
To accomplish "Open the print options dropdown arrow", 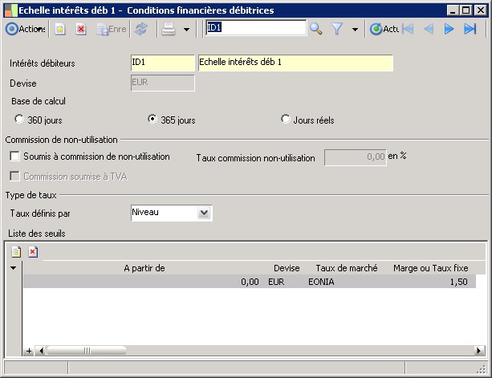I will 186,30.
